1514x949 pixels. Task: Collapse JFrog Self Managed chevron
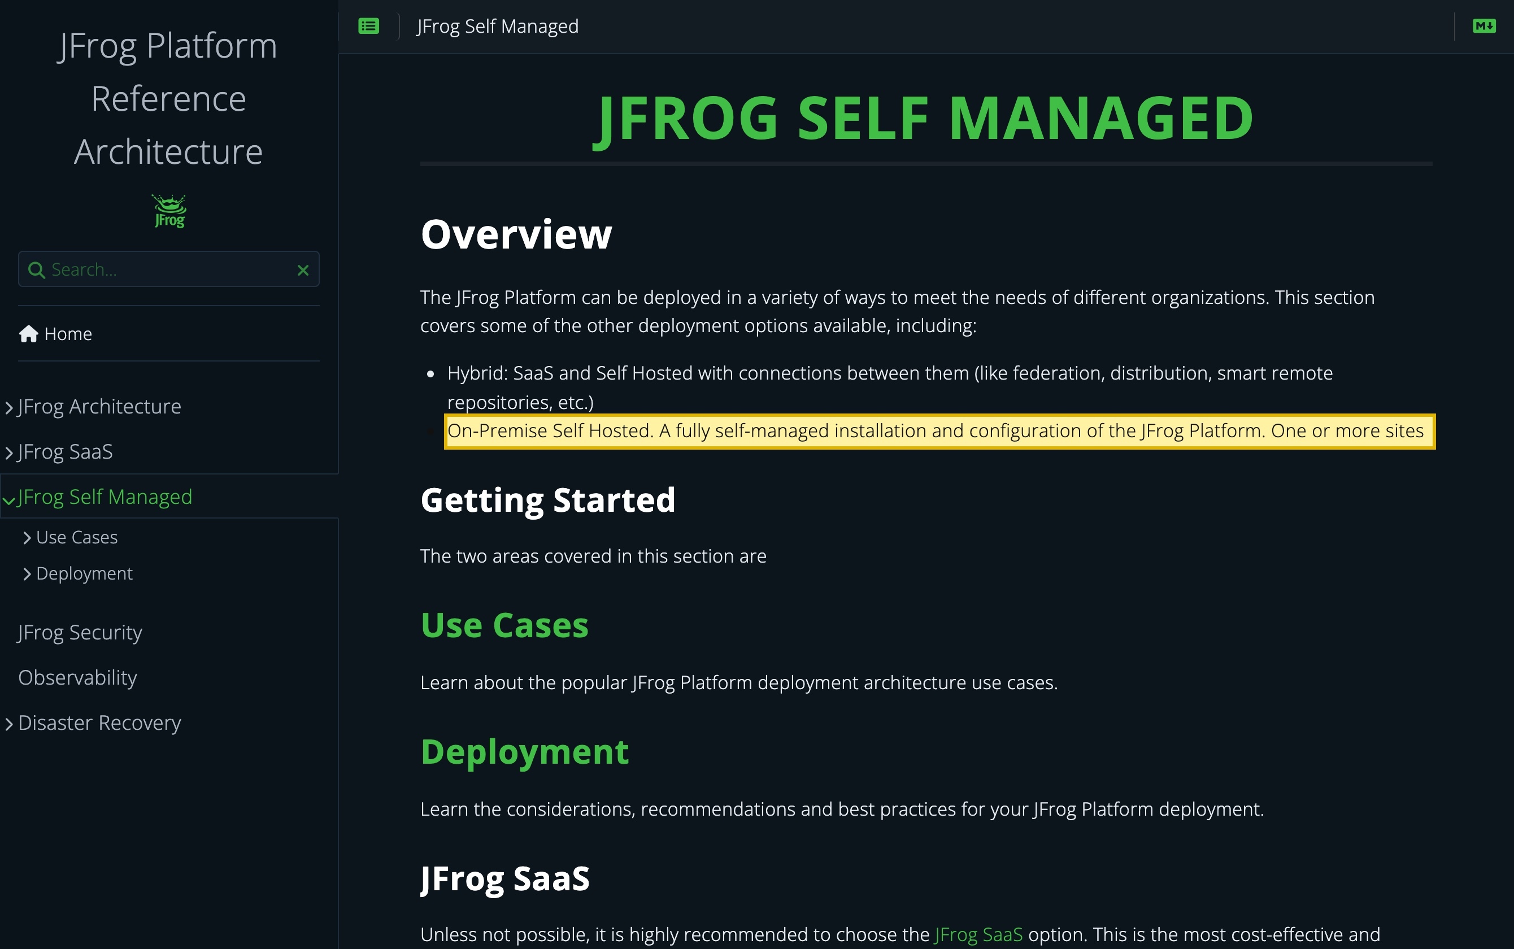tap(9, 500)
